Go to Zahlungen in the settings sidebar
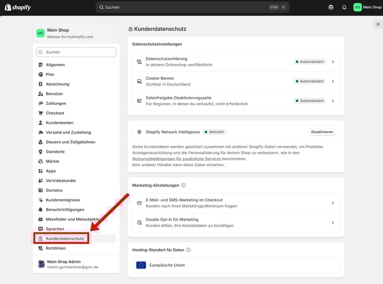 pos(56,103)
